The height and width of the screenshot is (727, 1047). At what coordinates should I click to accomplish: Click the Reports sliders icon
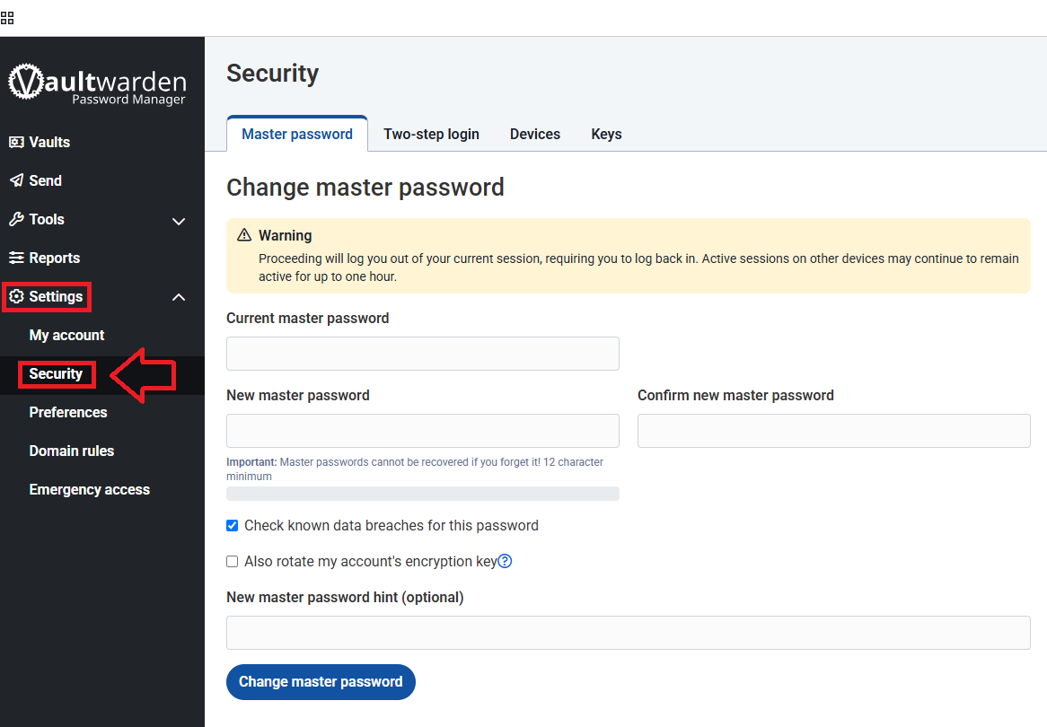click(16, 258)
